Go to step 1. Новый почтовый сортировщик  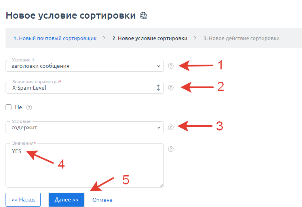(55, 38)
